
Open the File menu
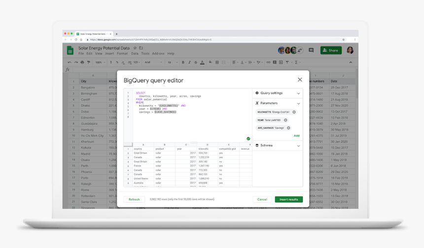81,54
